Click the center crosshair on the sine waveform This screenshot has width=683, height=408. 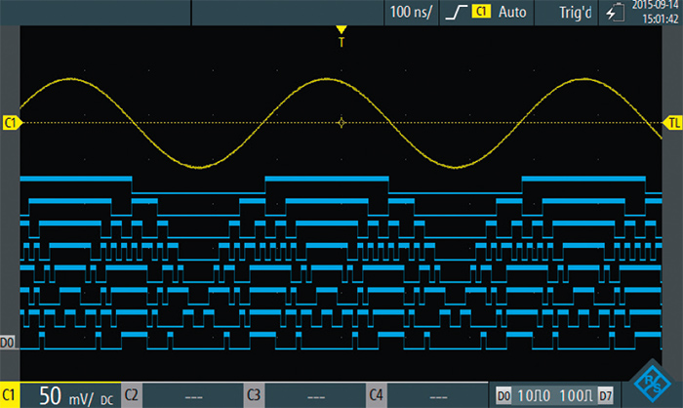(x=341, y=123)
